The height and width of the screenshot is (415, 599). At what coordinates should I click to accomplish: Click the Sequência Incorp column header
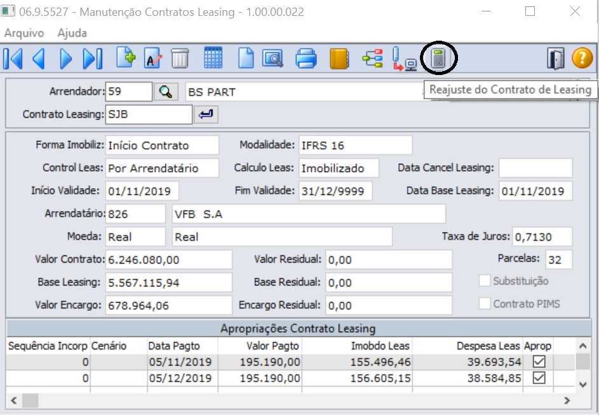tap(48, 346)
